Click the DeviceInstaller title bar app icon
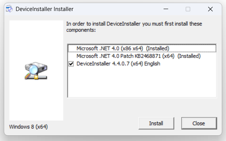Screen dimensions: 226x141 [x=9, y=9]
